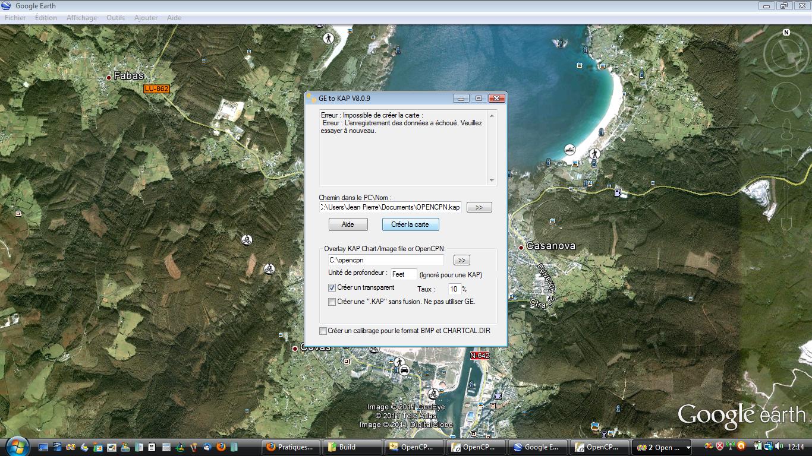Click the 'Créer la carte' button

(x=410, y=224)
